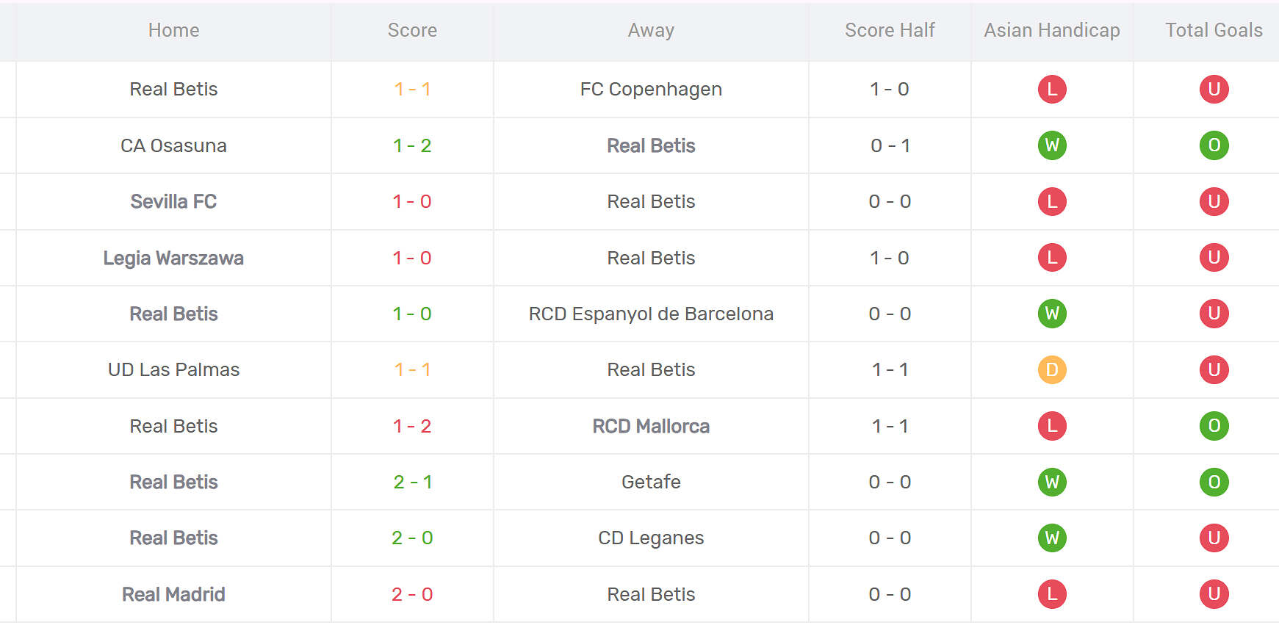The width and height of the screenshot is (1279, 625).
Task: Select the Total Goals column header
Action: point(1214,30)
